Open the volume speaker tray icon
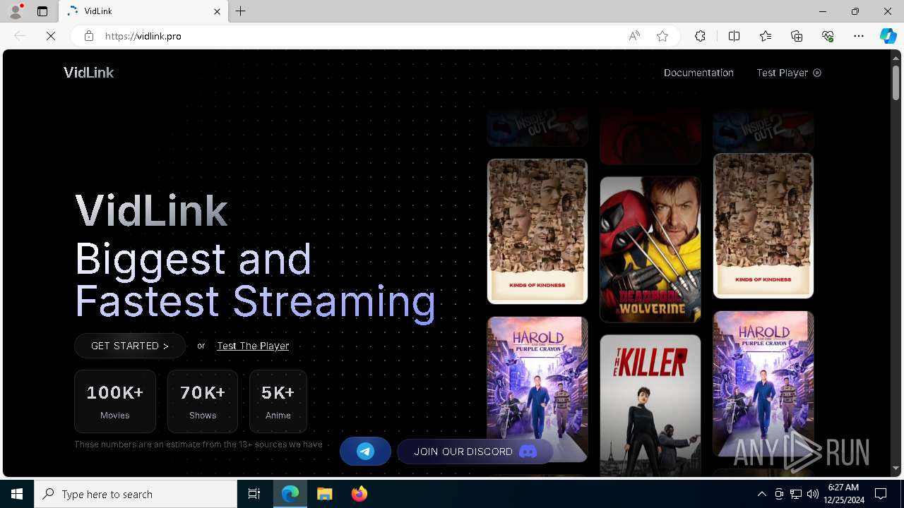Viewport: 904px width, 508px height. pyautogui.click(x=813, y=494)
